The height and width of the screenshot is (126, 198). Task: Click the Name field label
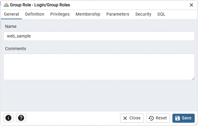[11, 26]
